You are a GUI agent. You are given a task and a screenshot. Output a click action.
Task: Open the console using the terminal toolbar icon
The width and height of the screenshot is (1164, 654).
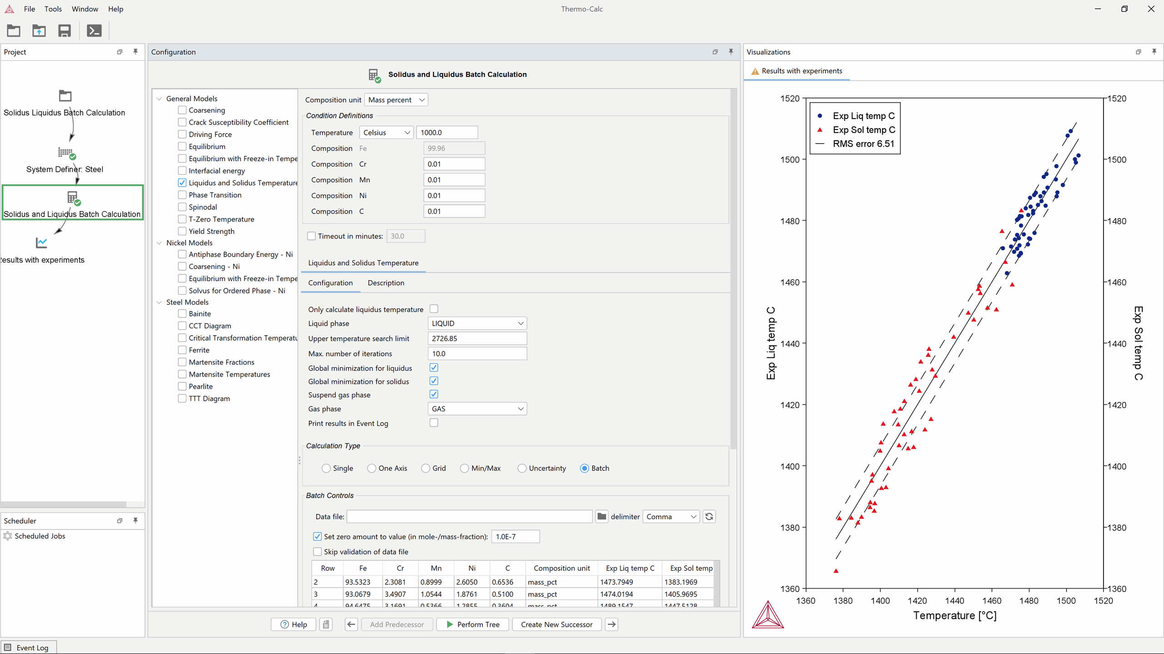tap(94, 30)
